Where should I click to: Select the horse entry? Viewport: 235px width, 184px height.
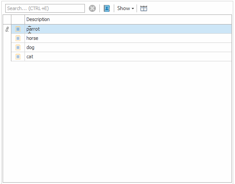coord(32,38)
